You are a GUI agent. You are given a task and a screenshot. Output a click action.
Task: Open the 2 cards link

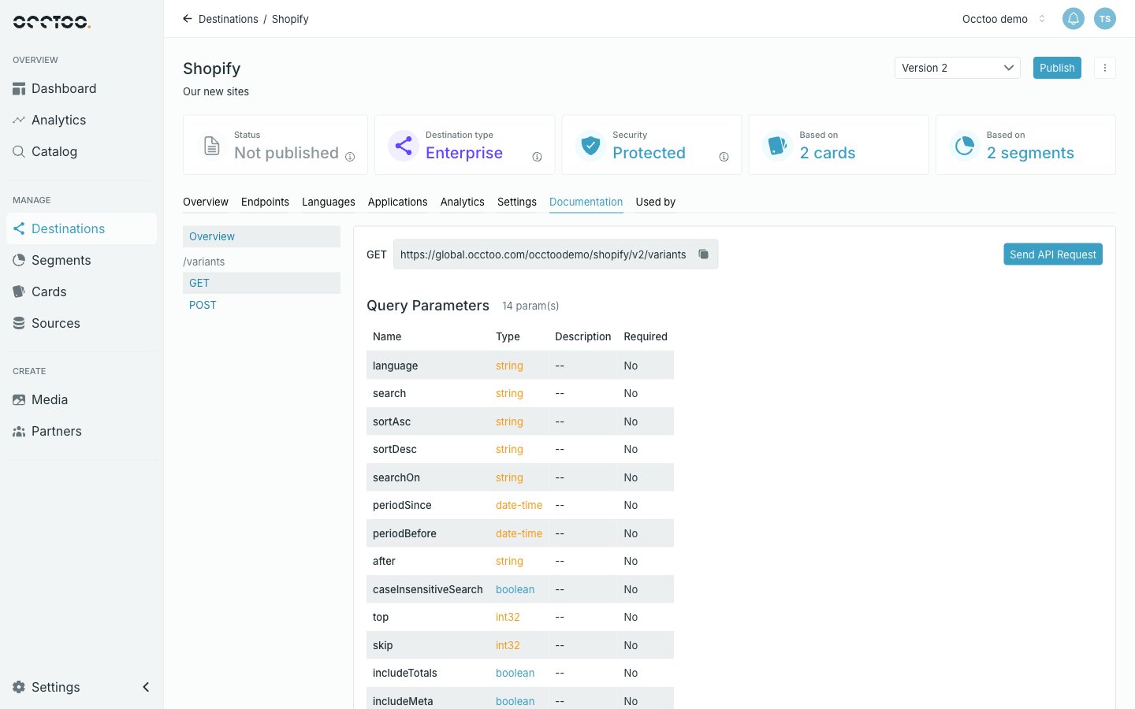tap(828, 153)
